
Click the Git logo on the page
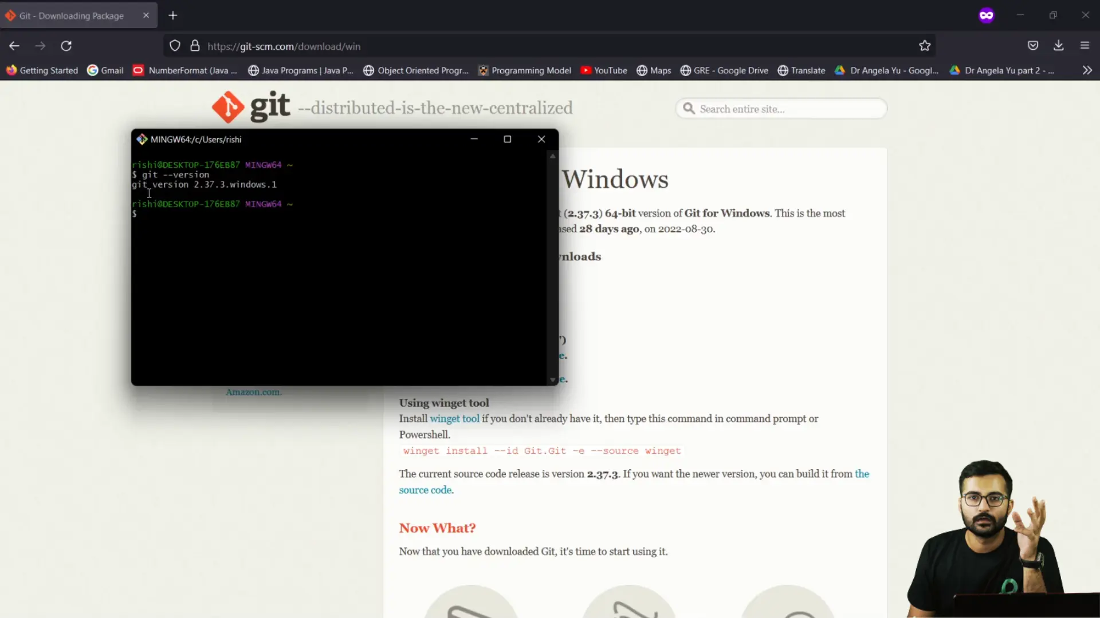point(250,106)
